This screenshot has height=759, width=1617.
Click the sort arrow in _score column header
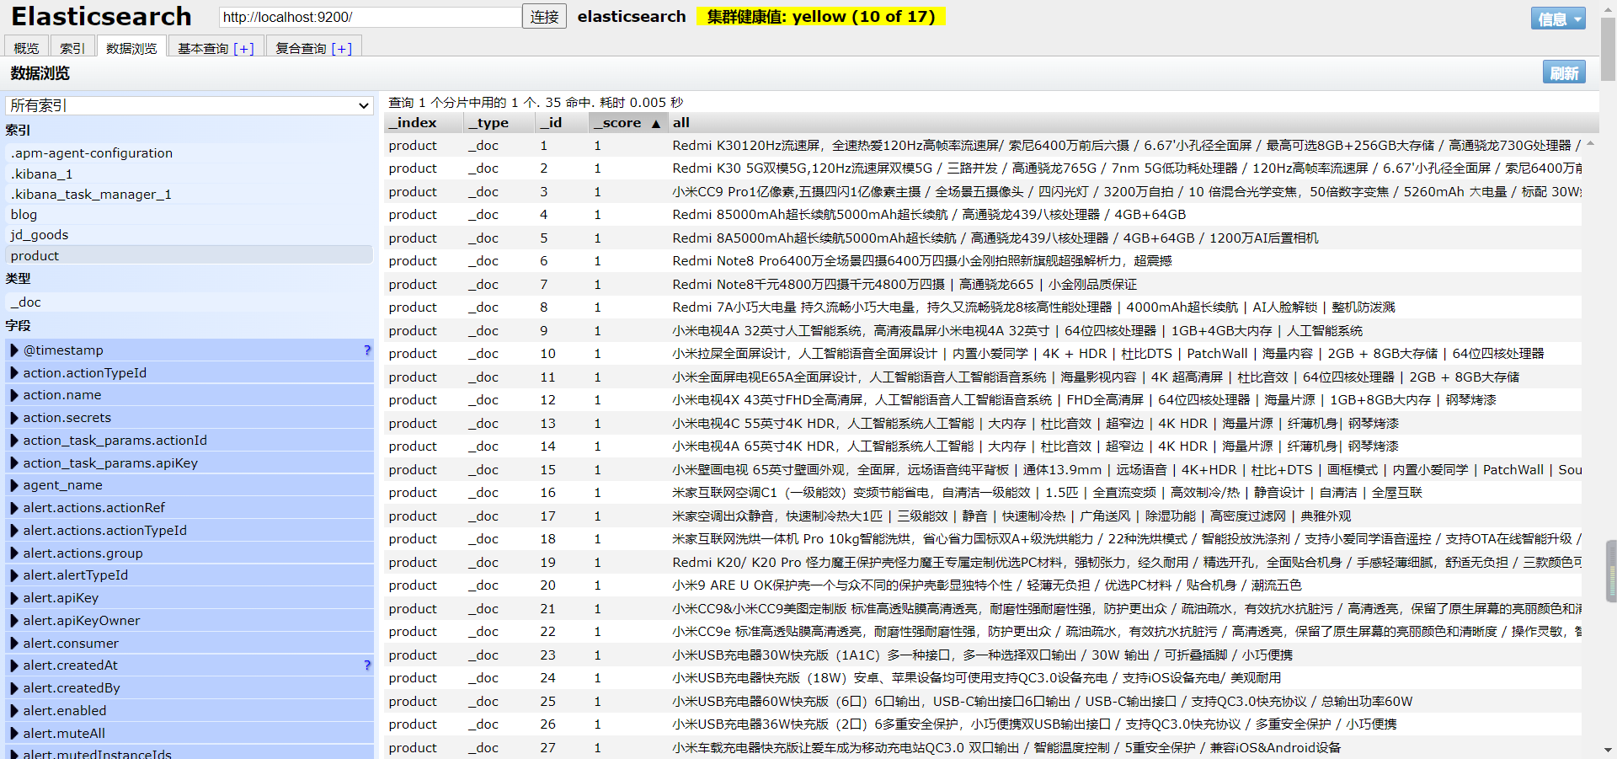coord(656,123)
